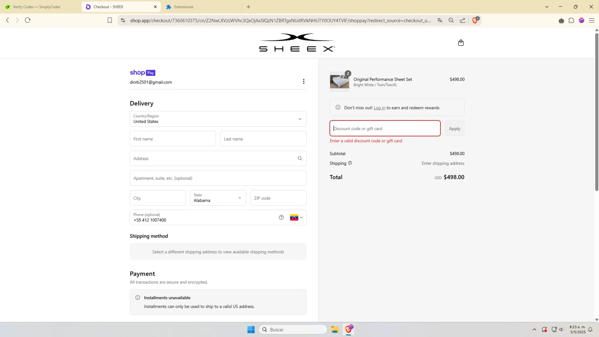Image resolution: width=599 pixels, height=337 pixels.
Task: Click the Original Performance Sheet Set title
Action: click(x=383, y=79)
